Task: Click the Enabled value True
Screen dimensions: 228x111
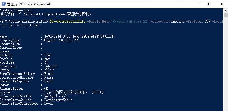Action: pyautogui.click(x=48, y=55)
